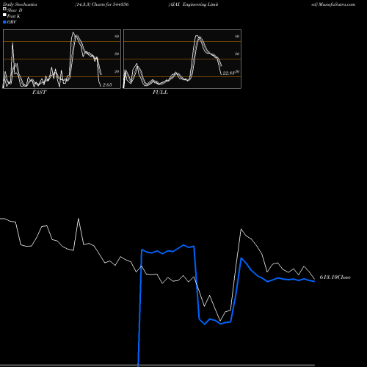This screenshot has height=367, width=367.
Task: Click the '613.10Close' price label
Action: coord(335,277)
